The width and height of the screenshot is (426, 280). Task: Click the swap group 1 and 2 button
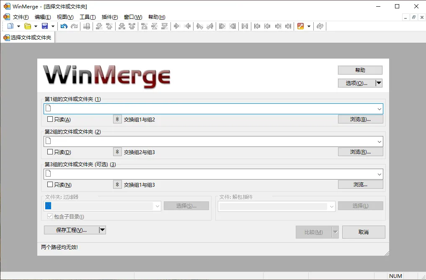coord(117,119)
